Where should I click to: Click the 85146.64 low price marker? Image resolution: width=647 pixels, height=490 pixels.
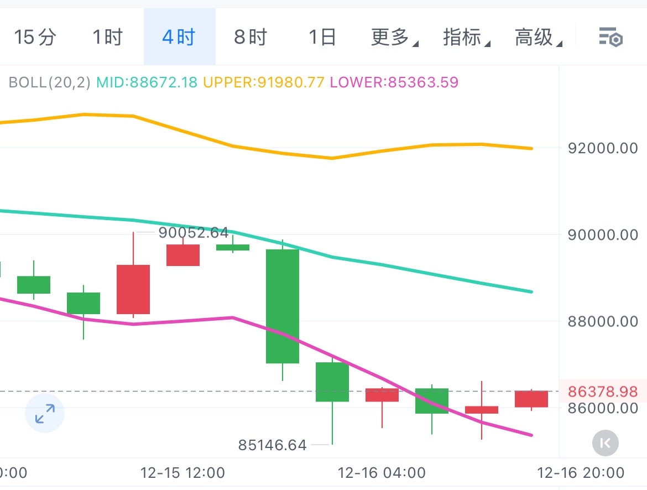(x=272, y=445)
